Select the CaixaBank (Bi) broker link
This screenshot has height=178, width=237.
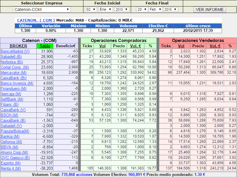pyautogui.click(x=13, y=78)
